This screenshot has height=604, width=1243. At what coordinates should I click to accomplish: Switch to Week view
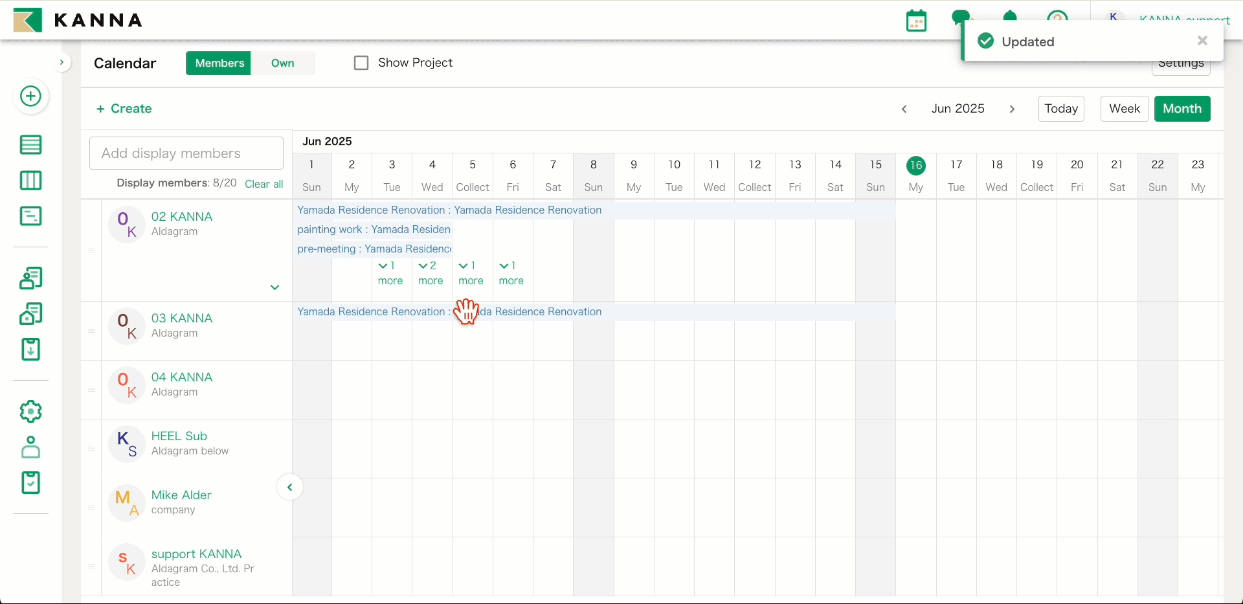coord(1124,109)
